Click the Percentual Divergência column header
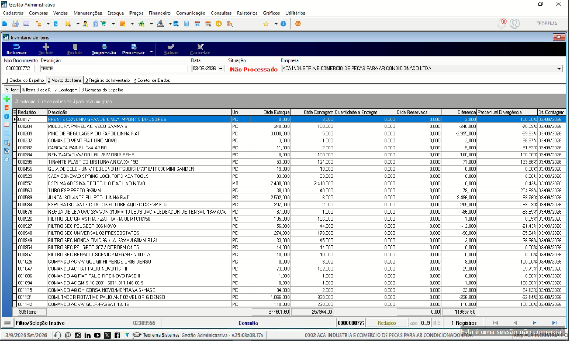The width and height of the screenshot is (569, 341). pyautogui.click(x=507, y=112)
